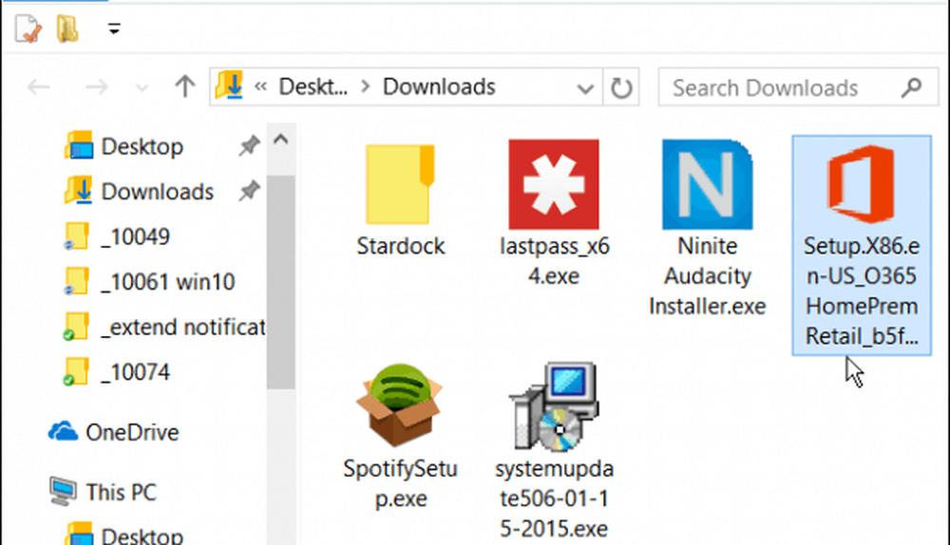The height and width of the screenshot is (545, 950).
Task: Open the _10061 win10 folder
Action: point(168,282)
